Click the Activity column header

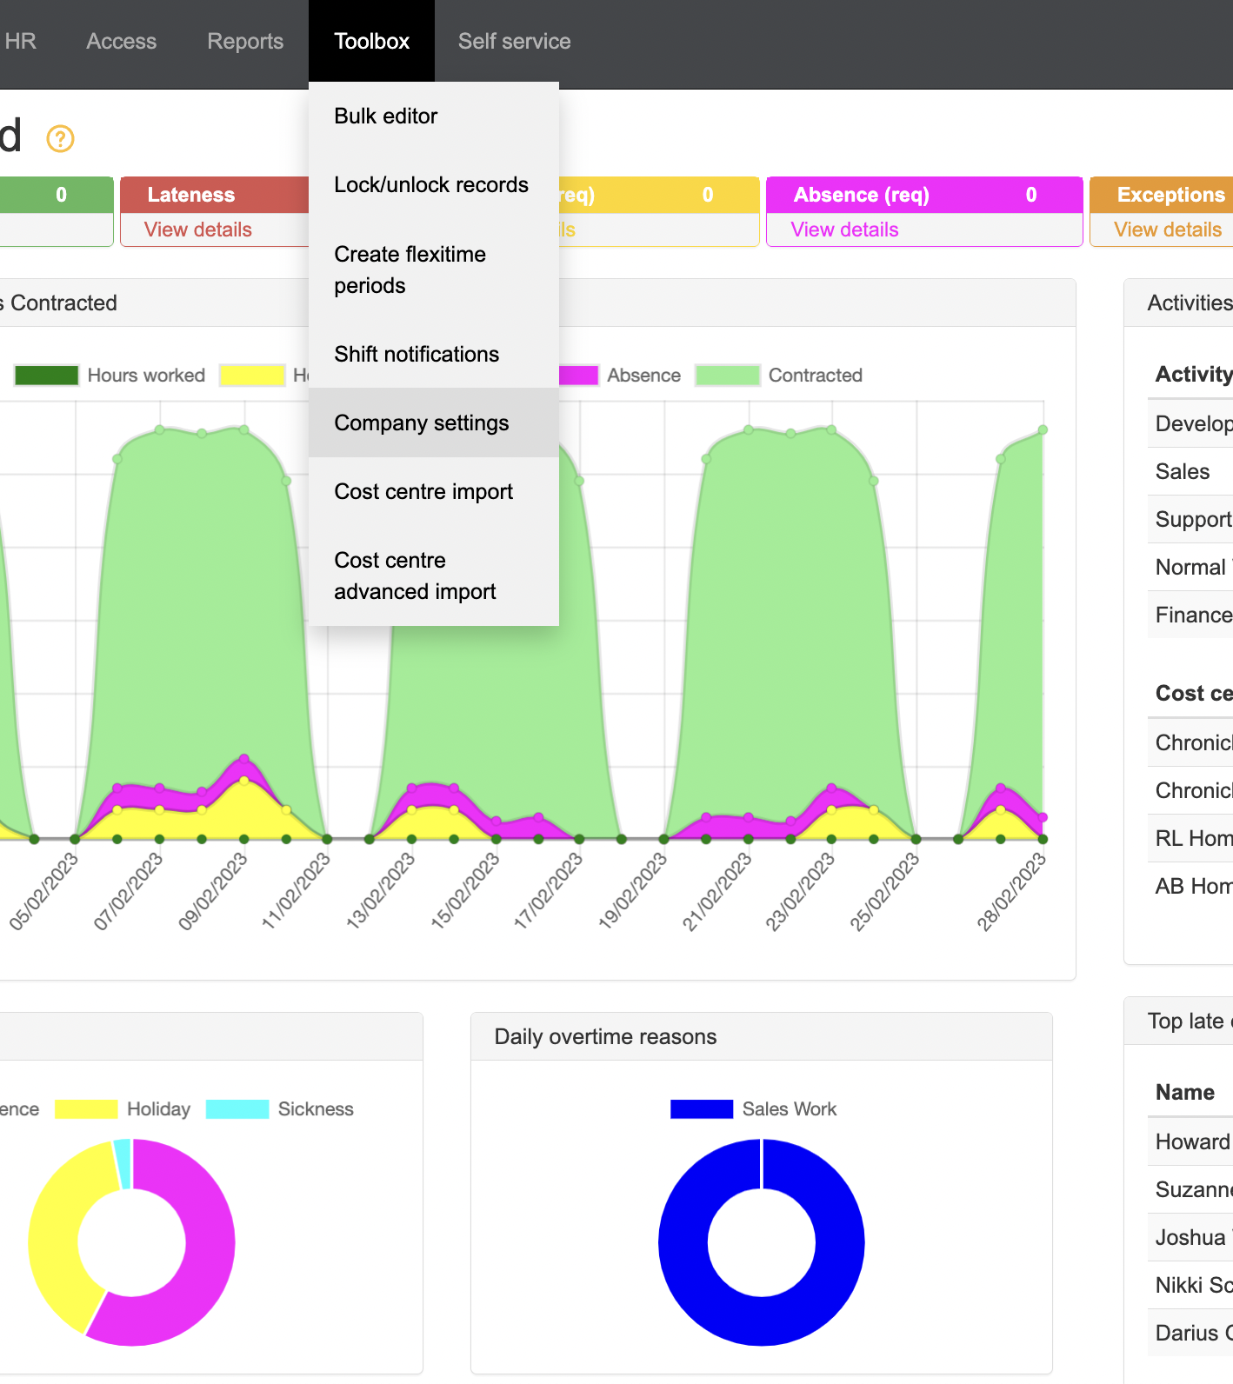(1194, 374)
